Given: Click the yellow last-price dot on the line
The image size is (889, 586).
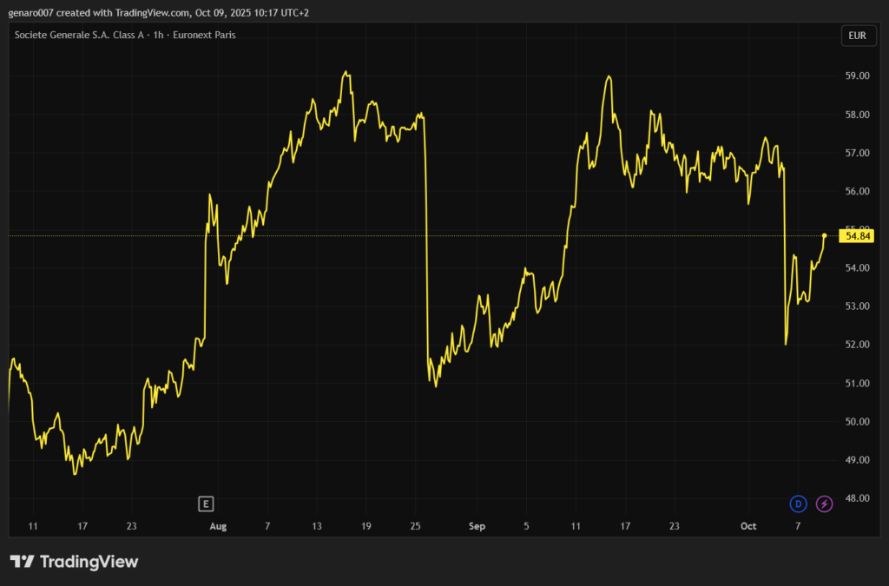Looking at the screenshot, I should click(x=824, y=235).
